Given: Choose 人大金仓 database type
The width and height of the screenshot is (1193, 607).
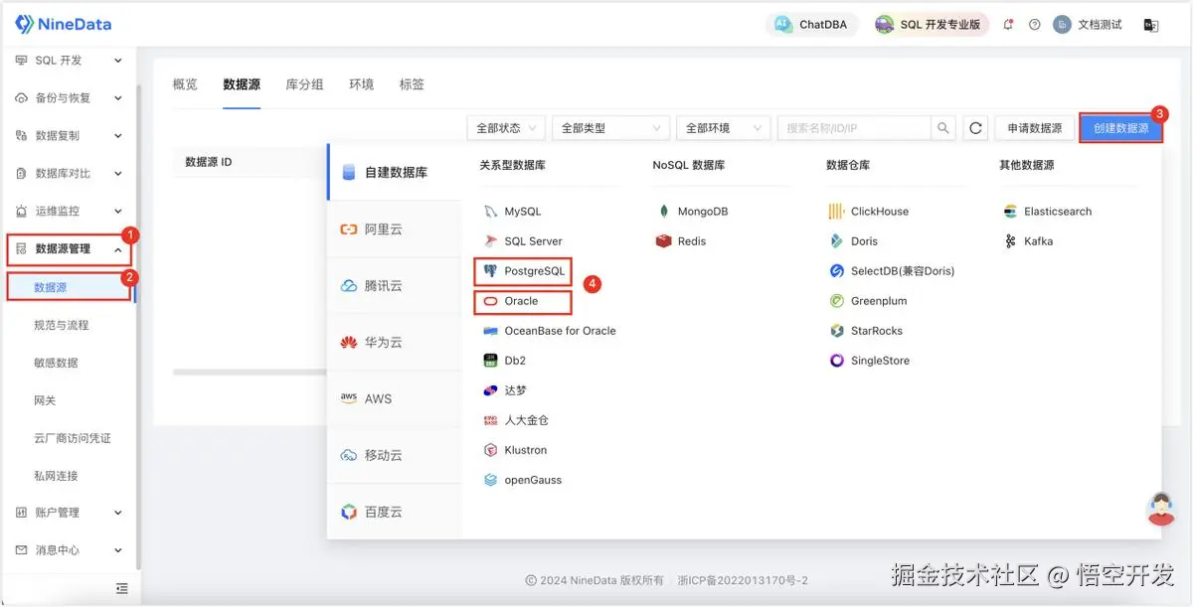Looking at the screenshot, I should (x=516, y=420).
